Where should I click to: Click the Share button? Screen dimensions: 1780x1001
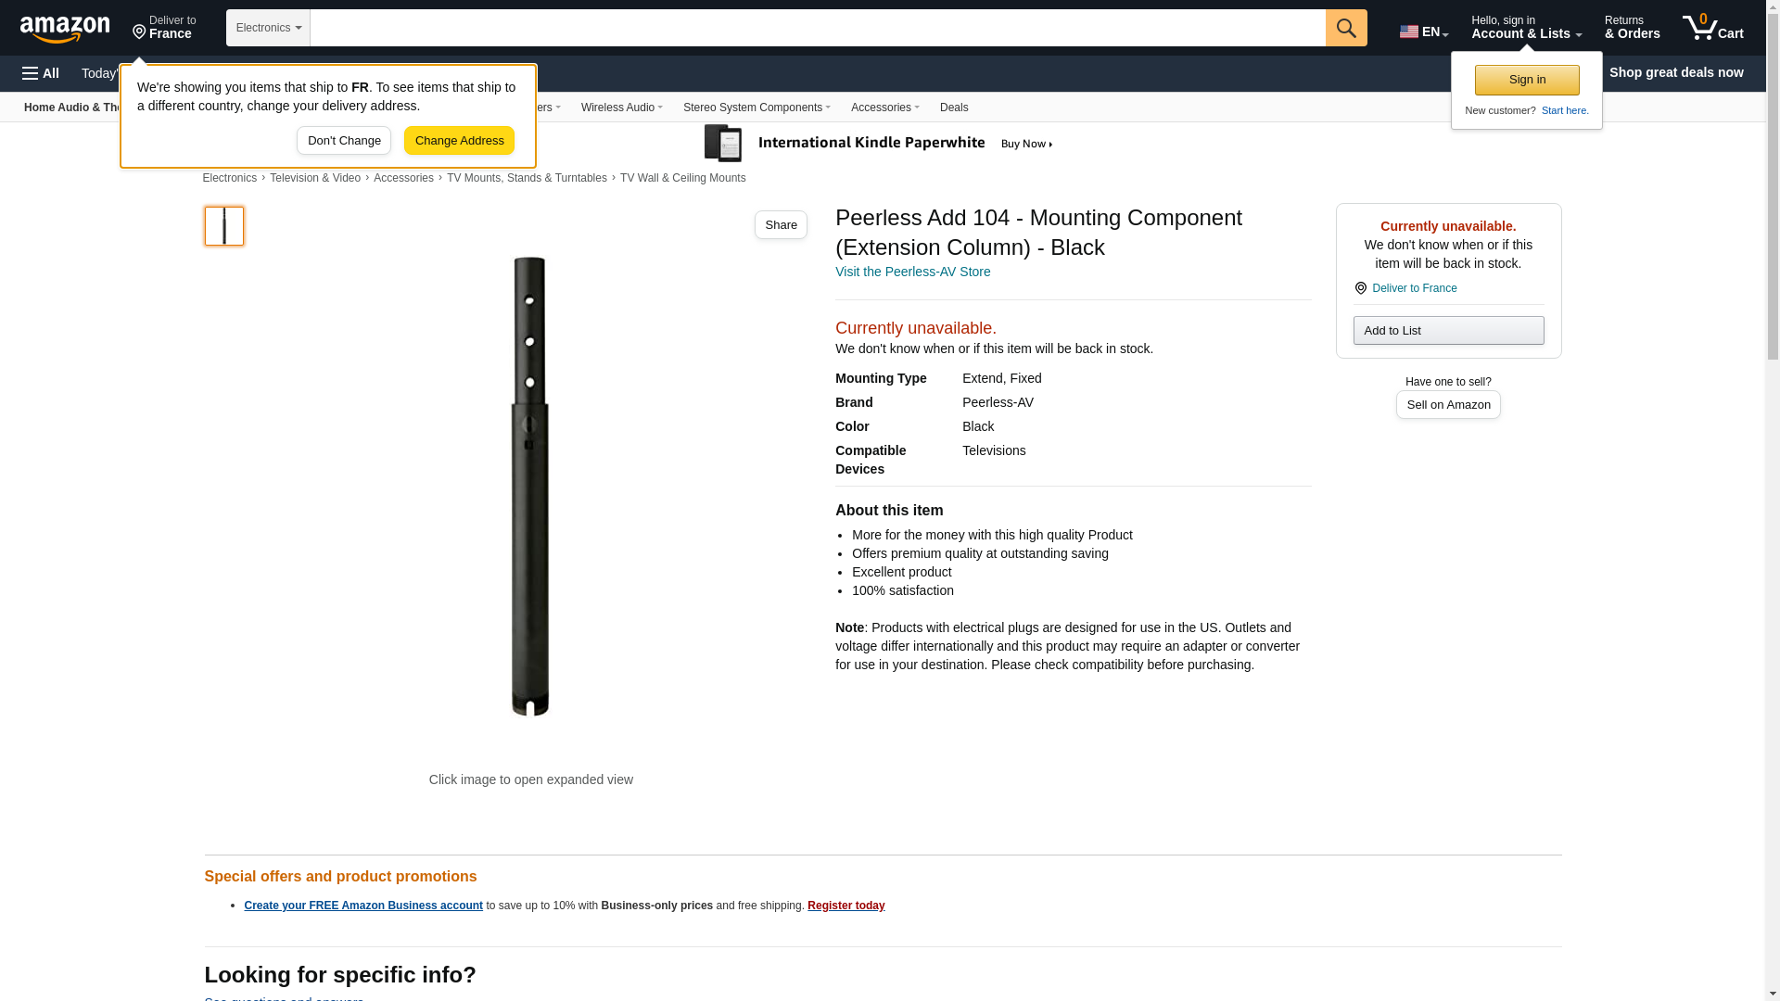781,225
